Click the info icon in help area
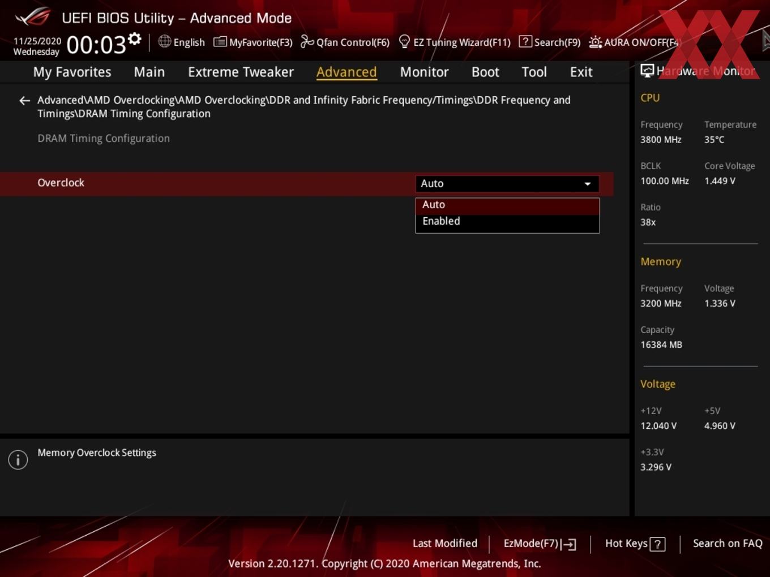Image resolution: width=770 pixels, height=577 pixels. click(x=18, y=459)
